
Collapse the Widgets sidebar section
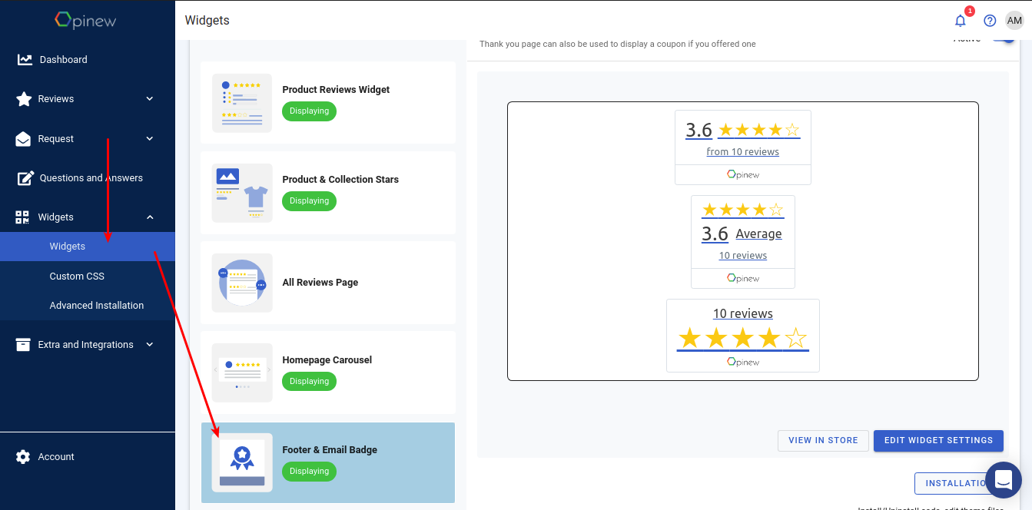[x=150, y=217]
